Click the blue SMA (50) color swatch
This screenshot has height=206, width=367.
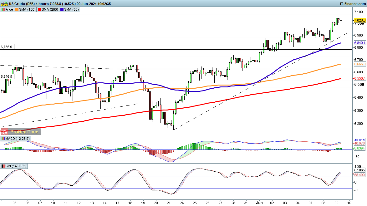click(62, 9)
